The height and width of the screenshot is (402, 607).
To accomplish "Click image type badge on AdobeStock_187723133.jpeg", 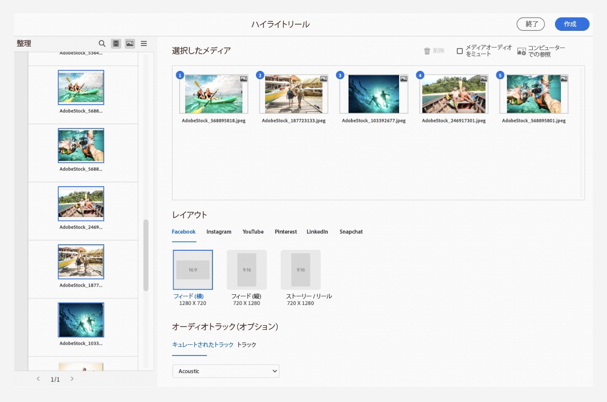I will [324, 79].
